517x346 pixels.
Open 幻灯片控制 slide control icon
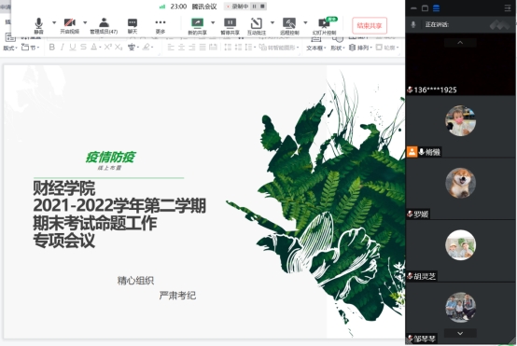[324, 26]
